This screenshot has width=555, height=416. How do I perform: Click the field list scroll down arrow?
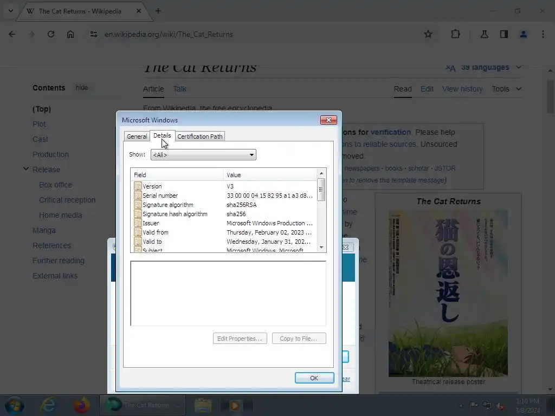[321, 247]
